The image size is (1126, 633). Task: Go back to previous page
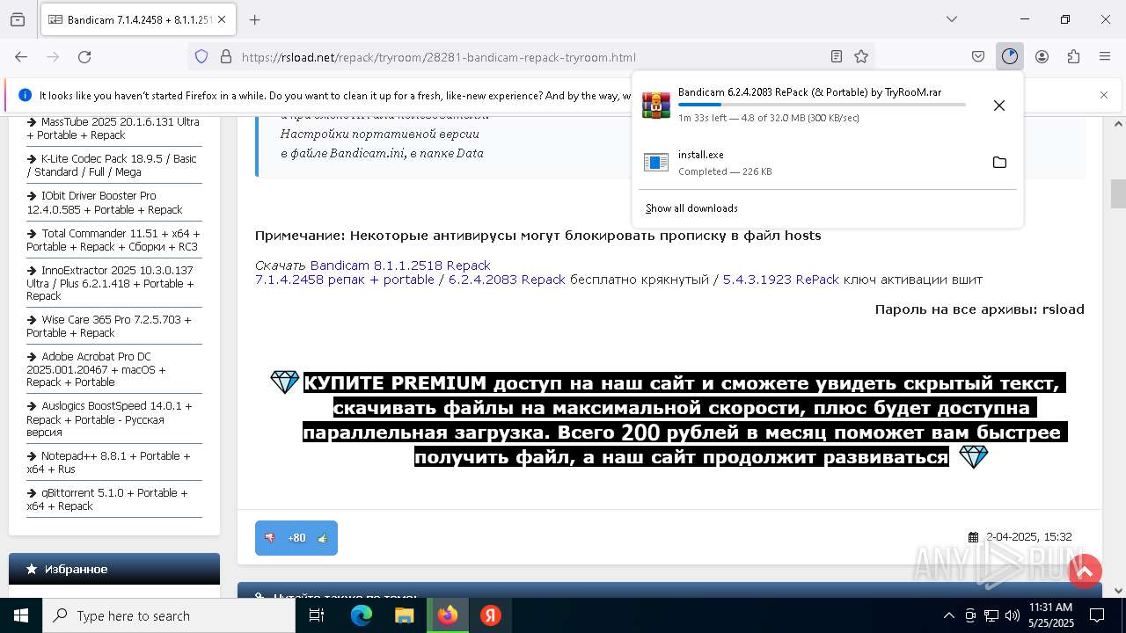(21, 56)
